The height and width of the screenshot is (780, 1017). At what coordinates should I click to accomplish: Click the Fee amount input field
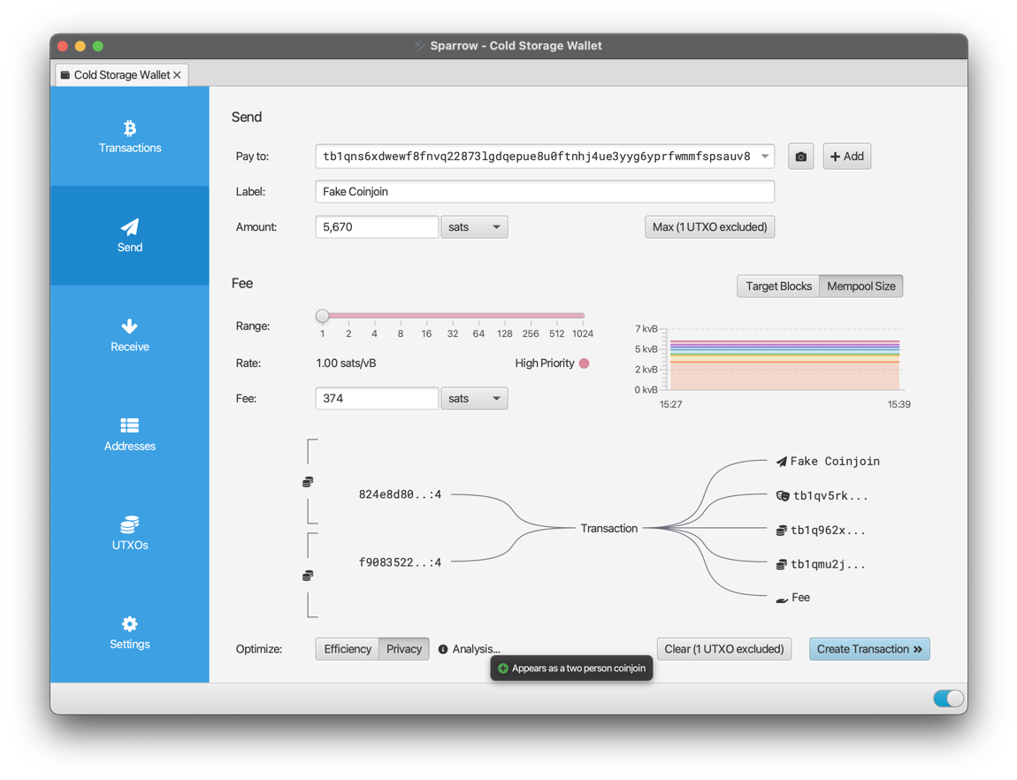[x=377, y=398]
